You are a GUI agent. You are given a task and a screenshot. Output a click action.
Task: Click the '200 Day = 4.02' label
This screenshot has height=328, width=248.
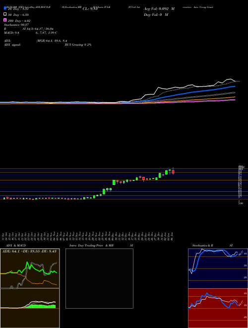(x=19, y=21)
